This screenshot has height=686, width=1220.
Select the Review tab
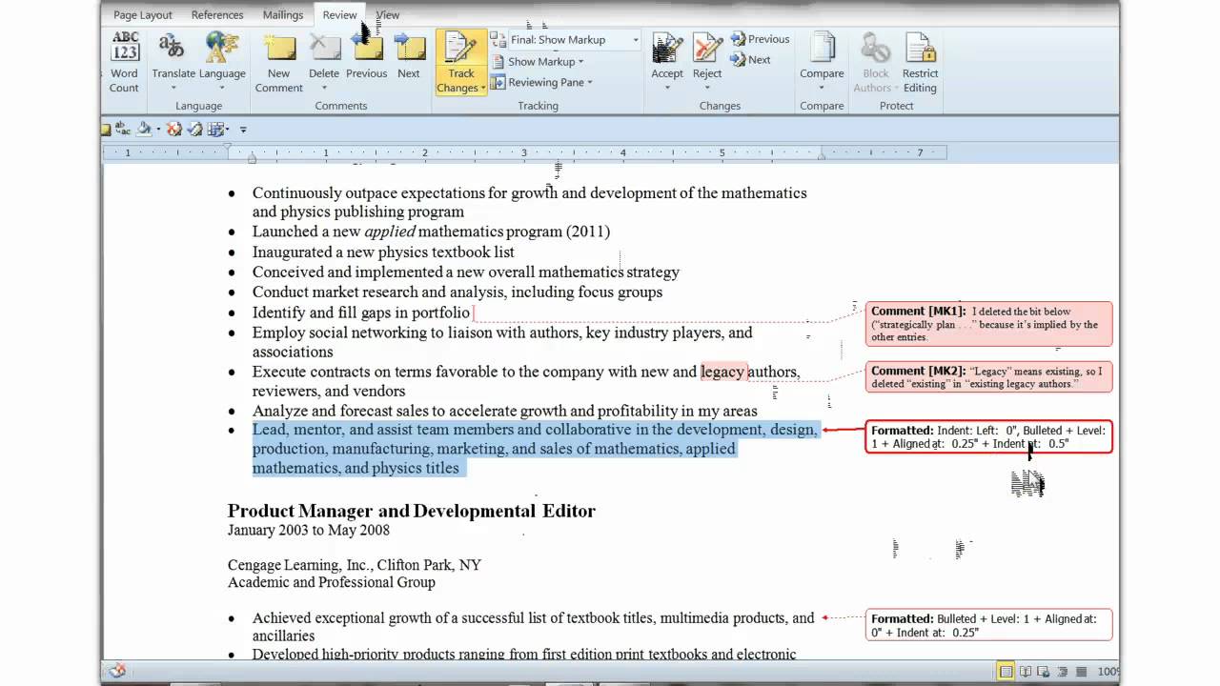tap(339, 15)
